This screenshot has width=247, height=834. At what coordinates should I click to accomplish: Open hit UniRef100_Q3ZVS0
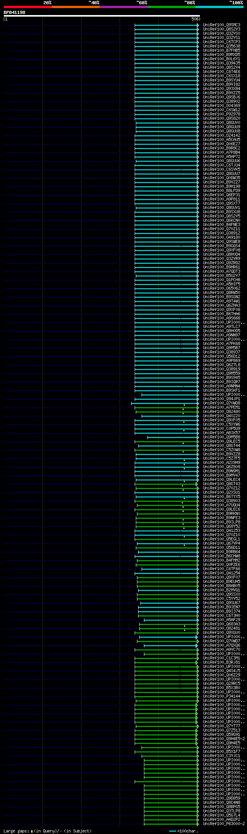pos(222,33)
